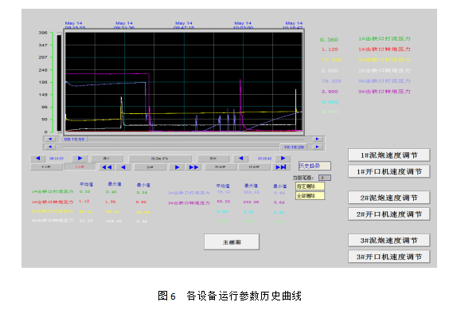Open 2#开口机速度调节 page

[x=389, y=214]
